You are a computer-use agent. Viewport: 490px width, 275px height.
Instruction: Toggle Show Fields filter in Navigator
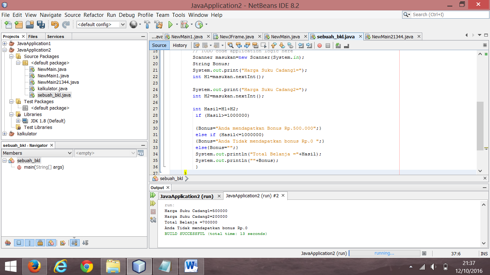pyautogui.click(x=19, y=243)
